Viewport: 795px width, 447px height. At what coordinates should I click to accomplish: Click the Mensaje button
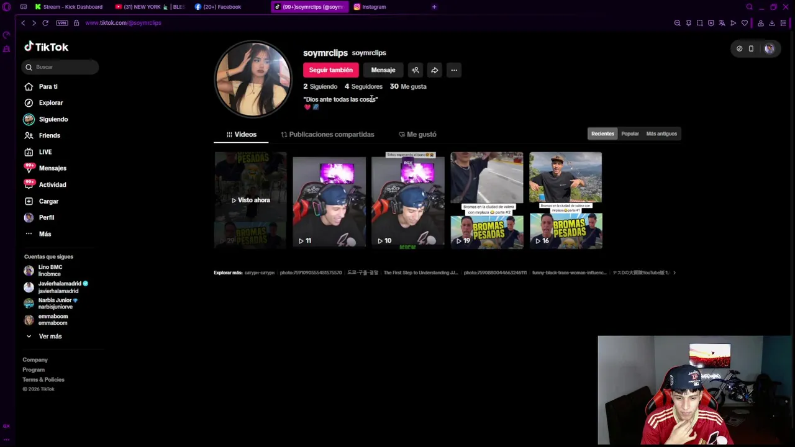click(x=383, y=70)
